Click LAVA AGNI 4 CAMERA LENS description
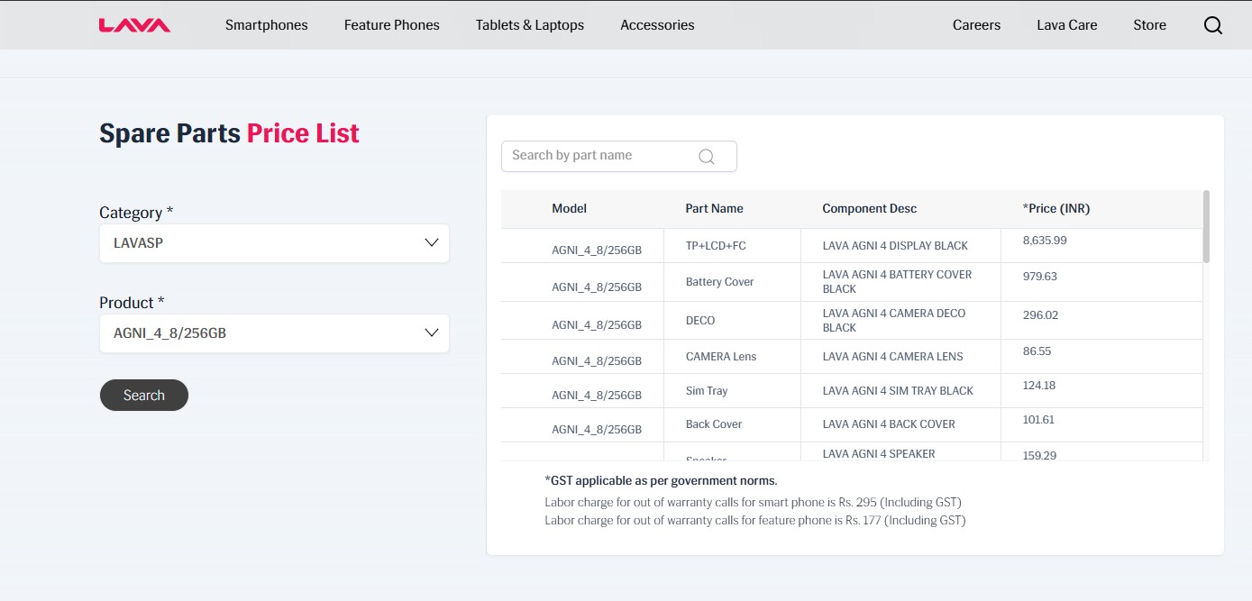This screenshot has width=1252, height=601. 892,356
